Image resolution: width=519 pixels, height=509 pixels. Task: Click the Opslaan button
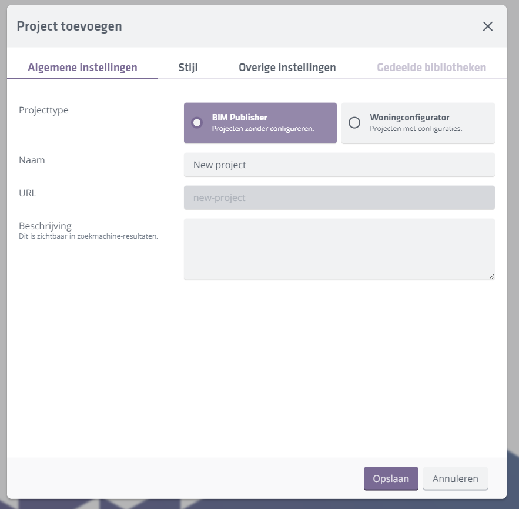(390, 478)
